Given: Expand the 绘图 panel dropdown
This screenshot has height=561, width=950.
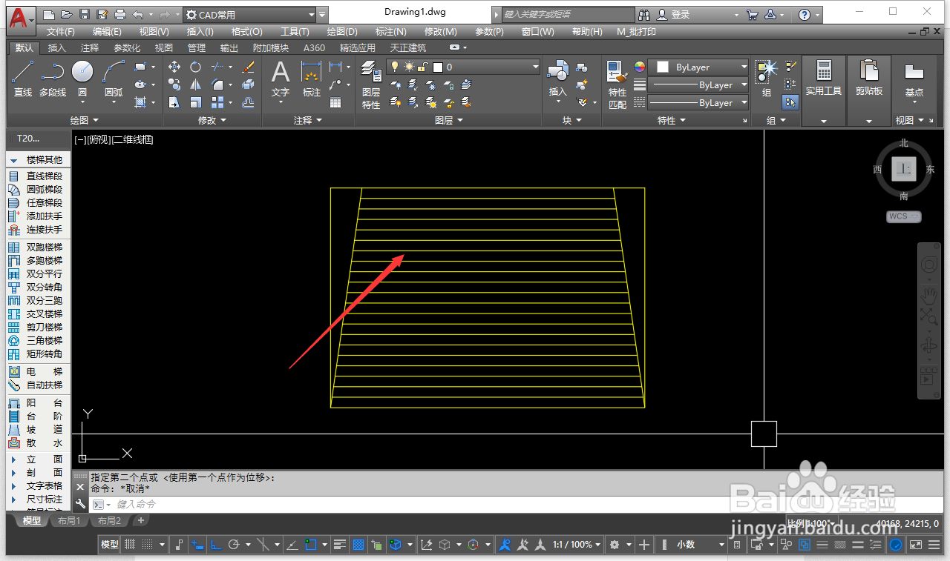Looking at the screenshot, I should coord(84,120).
